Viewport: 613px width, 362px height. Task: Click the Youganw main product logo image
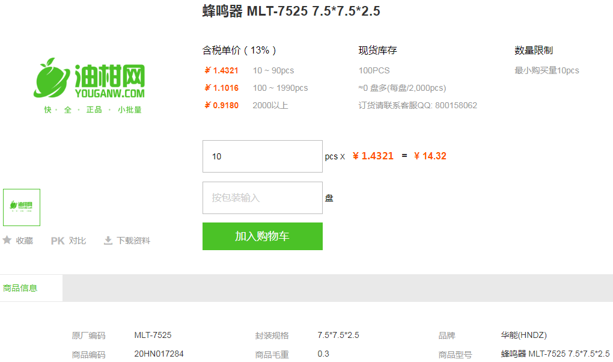pyautogui.click(x=89, y=85)
